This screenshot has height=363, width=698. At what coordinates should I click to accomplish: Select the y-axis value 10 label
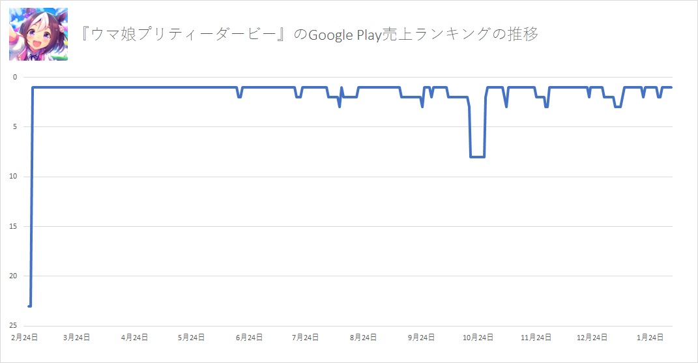click(14, 177)
